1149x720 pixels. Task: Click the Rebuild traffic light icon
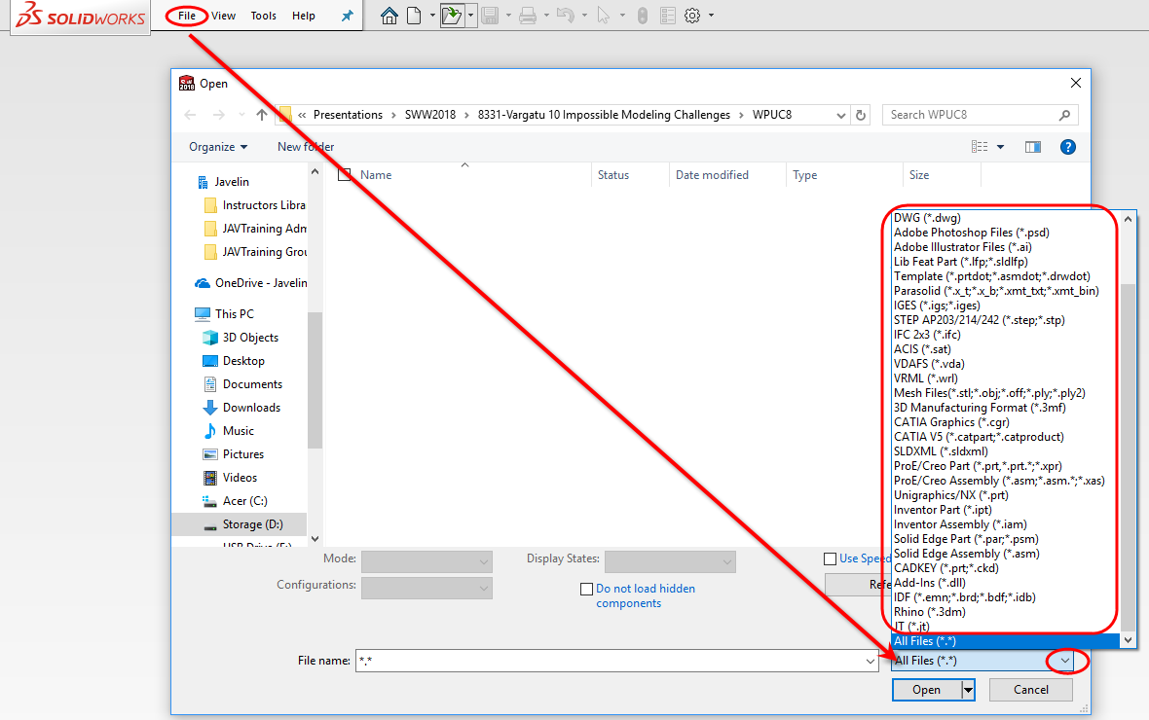[x=643, y=16]
